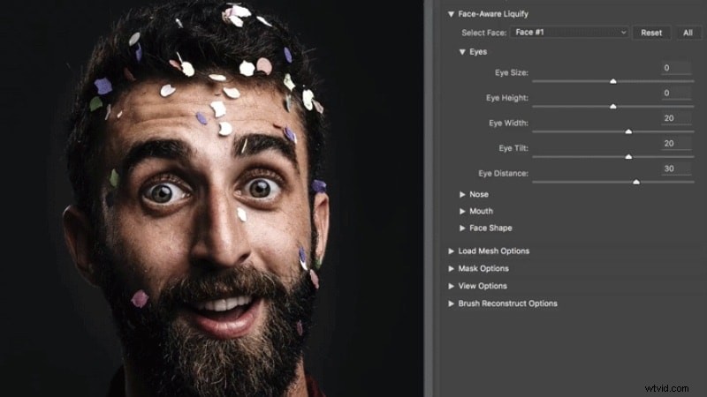Click the Eye Distance slider handle

pyautogui.click(x=636, y=182)
